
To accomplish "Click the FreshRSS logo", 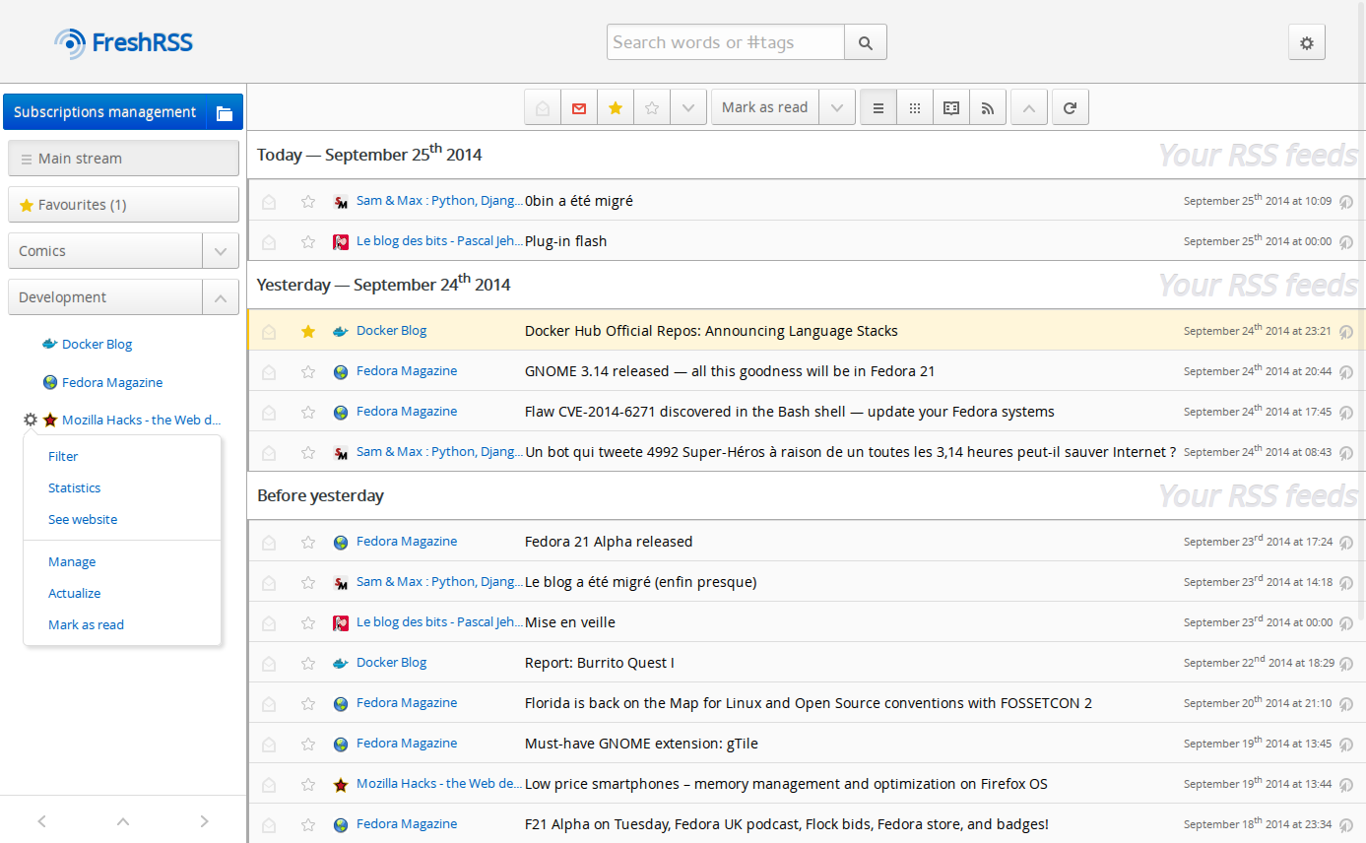I will [x=122, y=42].
